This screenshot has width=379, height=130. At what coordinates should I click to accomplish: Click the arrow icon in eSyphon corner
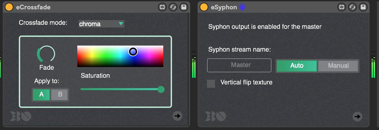(357, 117)
